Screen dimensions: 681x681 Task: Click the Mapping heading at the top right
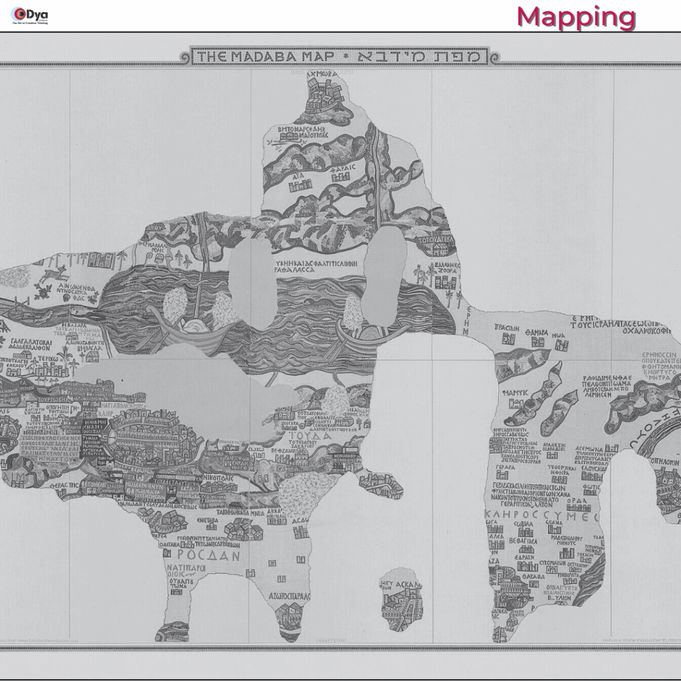[576, 17]
